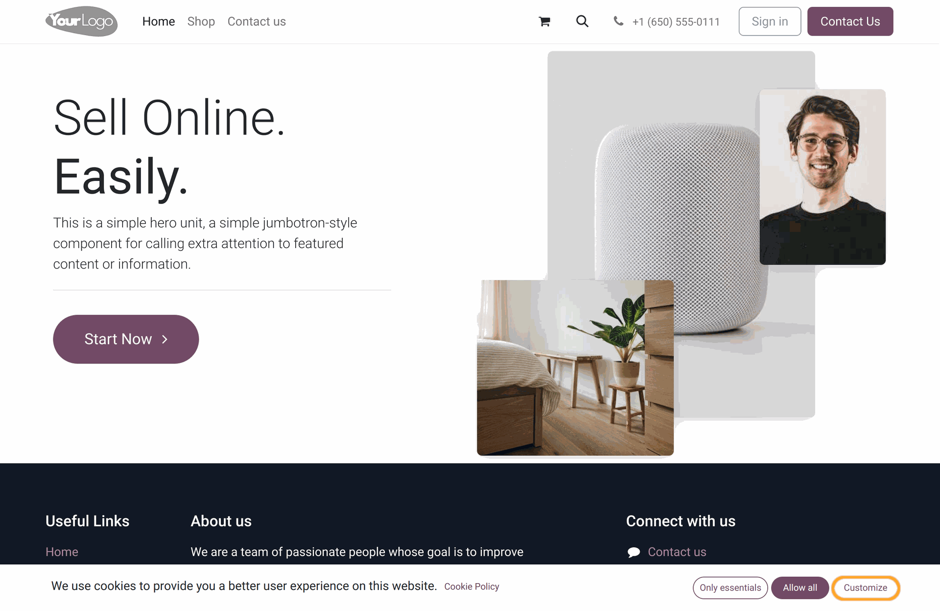Image resolution: width=940 pixels, height=611 pixels.
Task: Click the Start Now button
Action: click(127, 339)
